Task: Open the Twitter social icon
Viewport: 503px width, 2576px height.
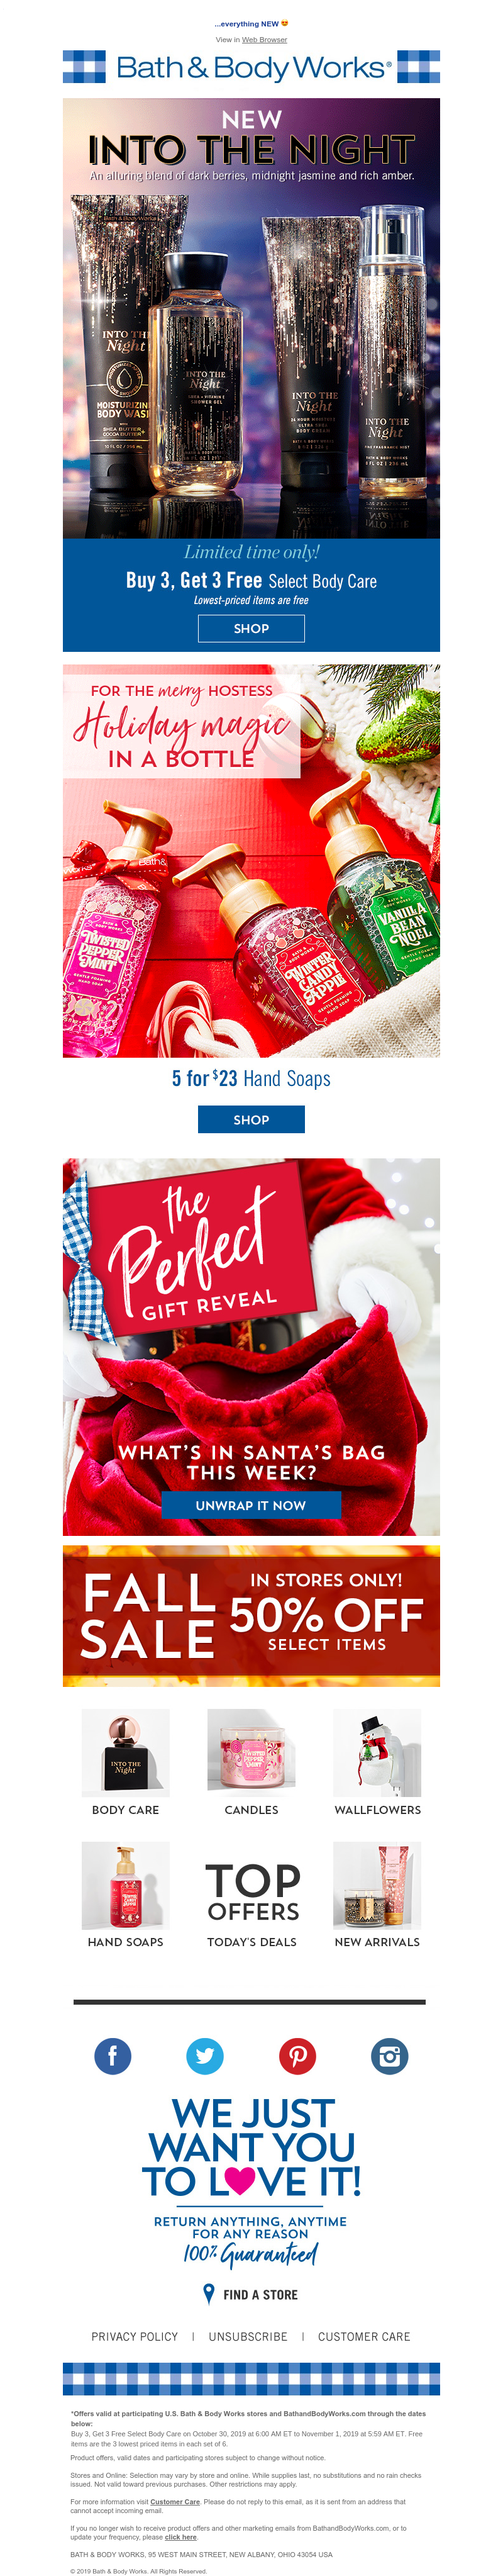Action: [x=205, y=2056]
